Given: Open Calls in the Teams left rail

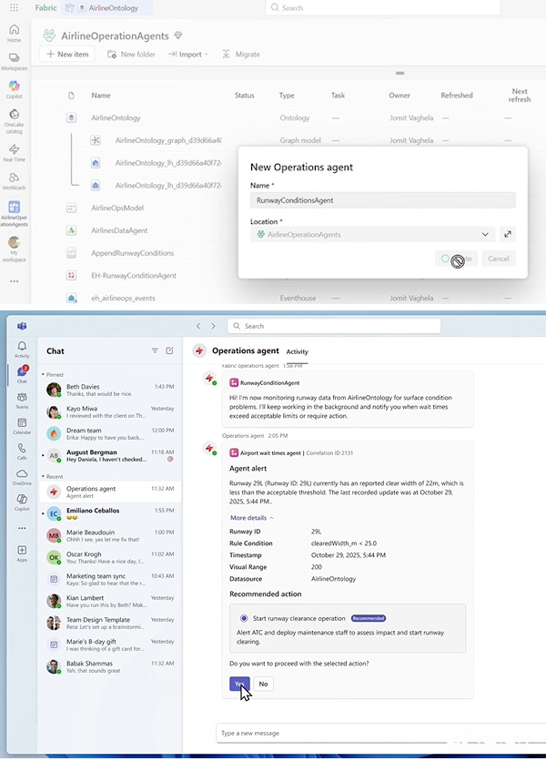Looking at the screenshot, I should 22,450.
